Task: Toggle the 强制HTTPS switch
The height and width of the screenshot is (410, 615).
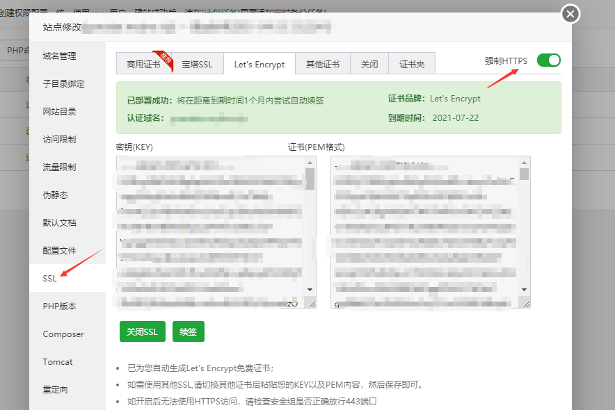Action: pos(548,60)
